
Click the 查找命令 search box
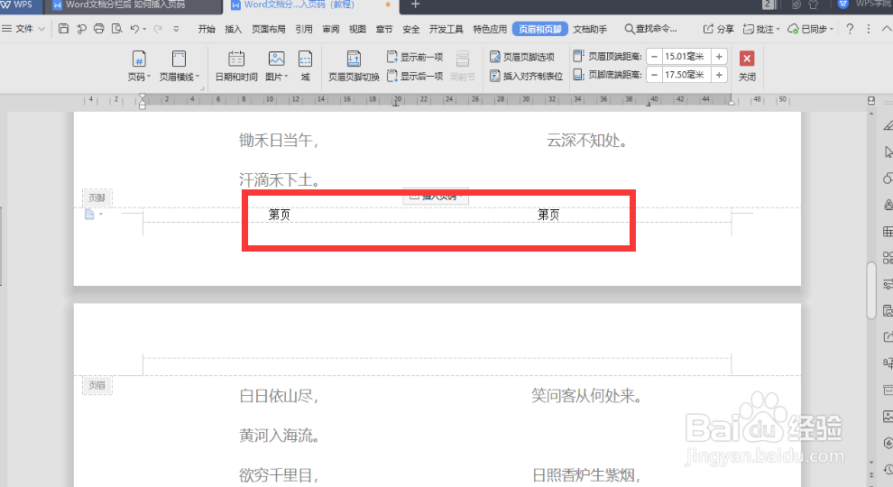point(650,29)
